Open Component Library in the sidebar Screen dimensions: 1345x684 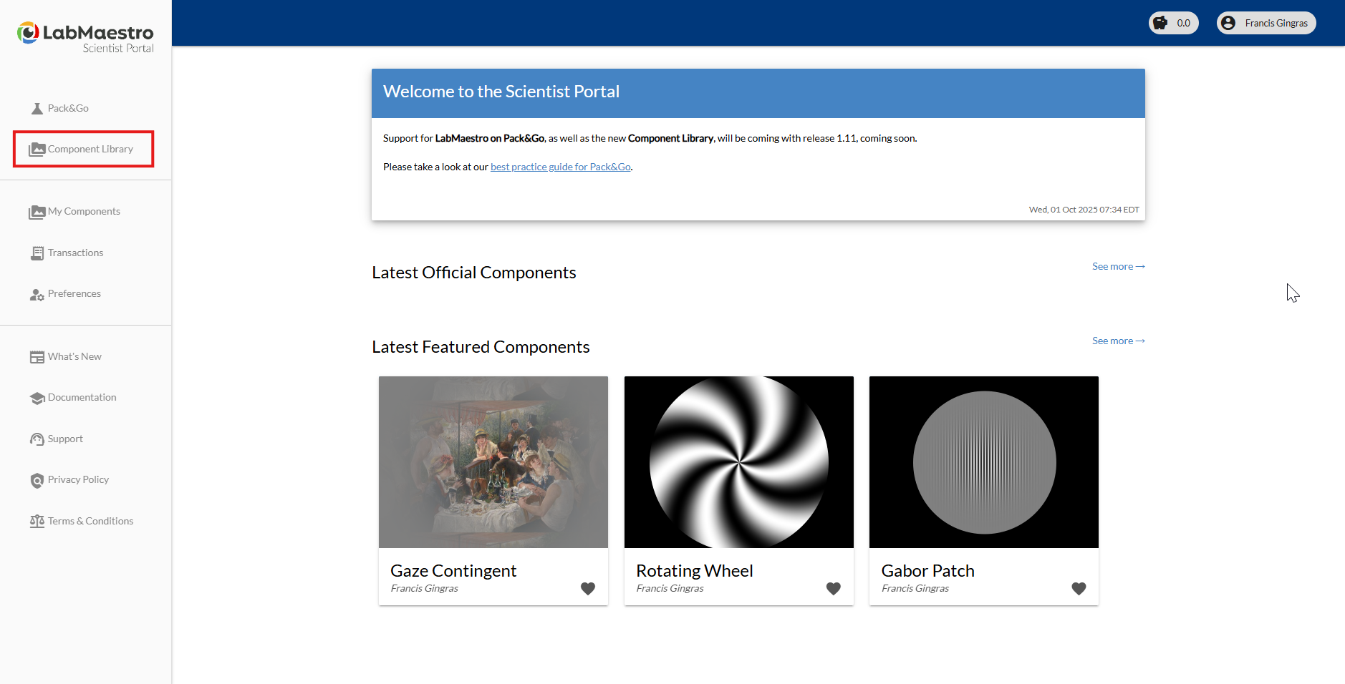[90, 149]
